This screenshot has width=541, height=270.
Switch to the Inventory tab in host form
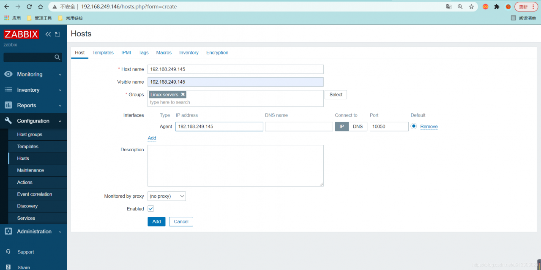189,52
